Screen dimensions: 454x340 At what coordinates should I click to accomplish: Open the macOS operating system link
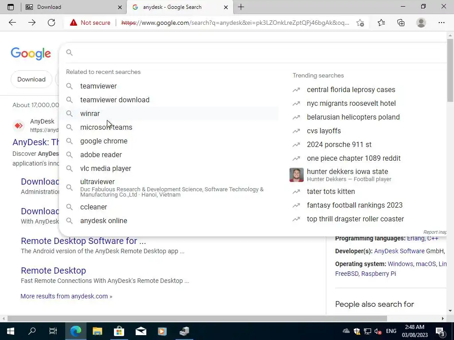[x=426, y=264]
